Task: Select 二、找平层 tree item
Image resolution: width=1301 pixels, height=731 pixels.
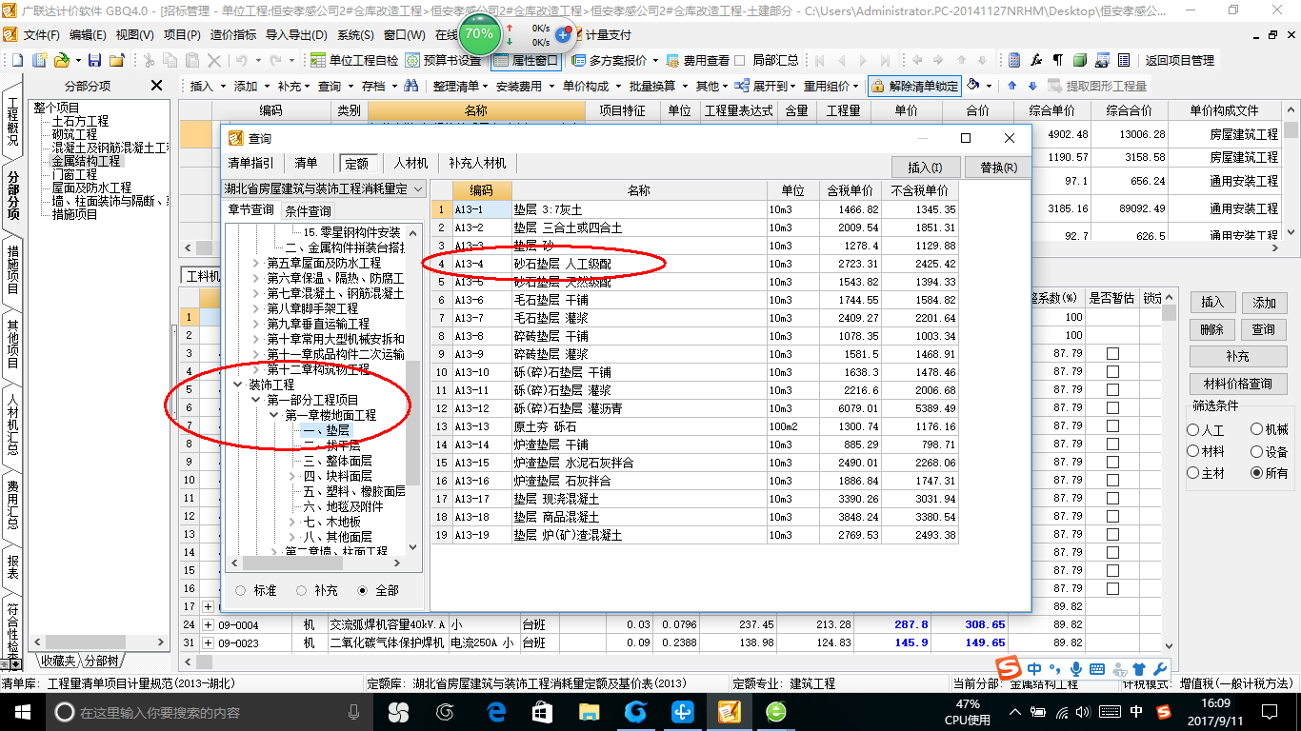Action: 331,445
